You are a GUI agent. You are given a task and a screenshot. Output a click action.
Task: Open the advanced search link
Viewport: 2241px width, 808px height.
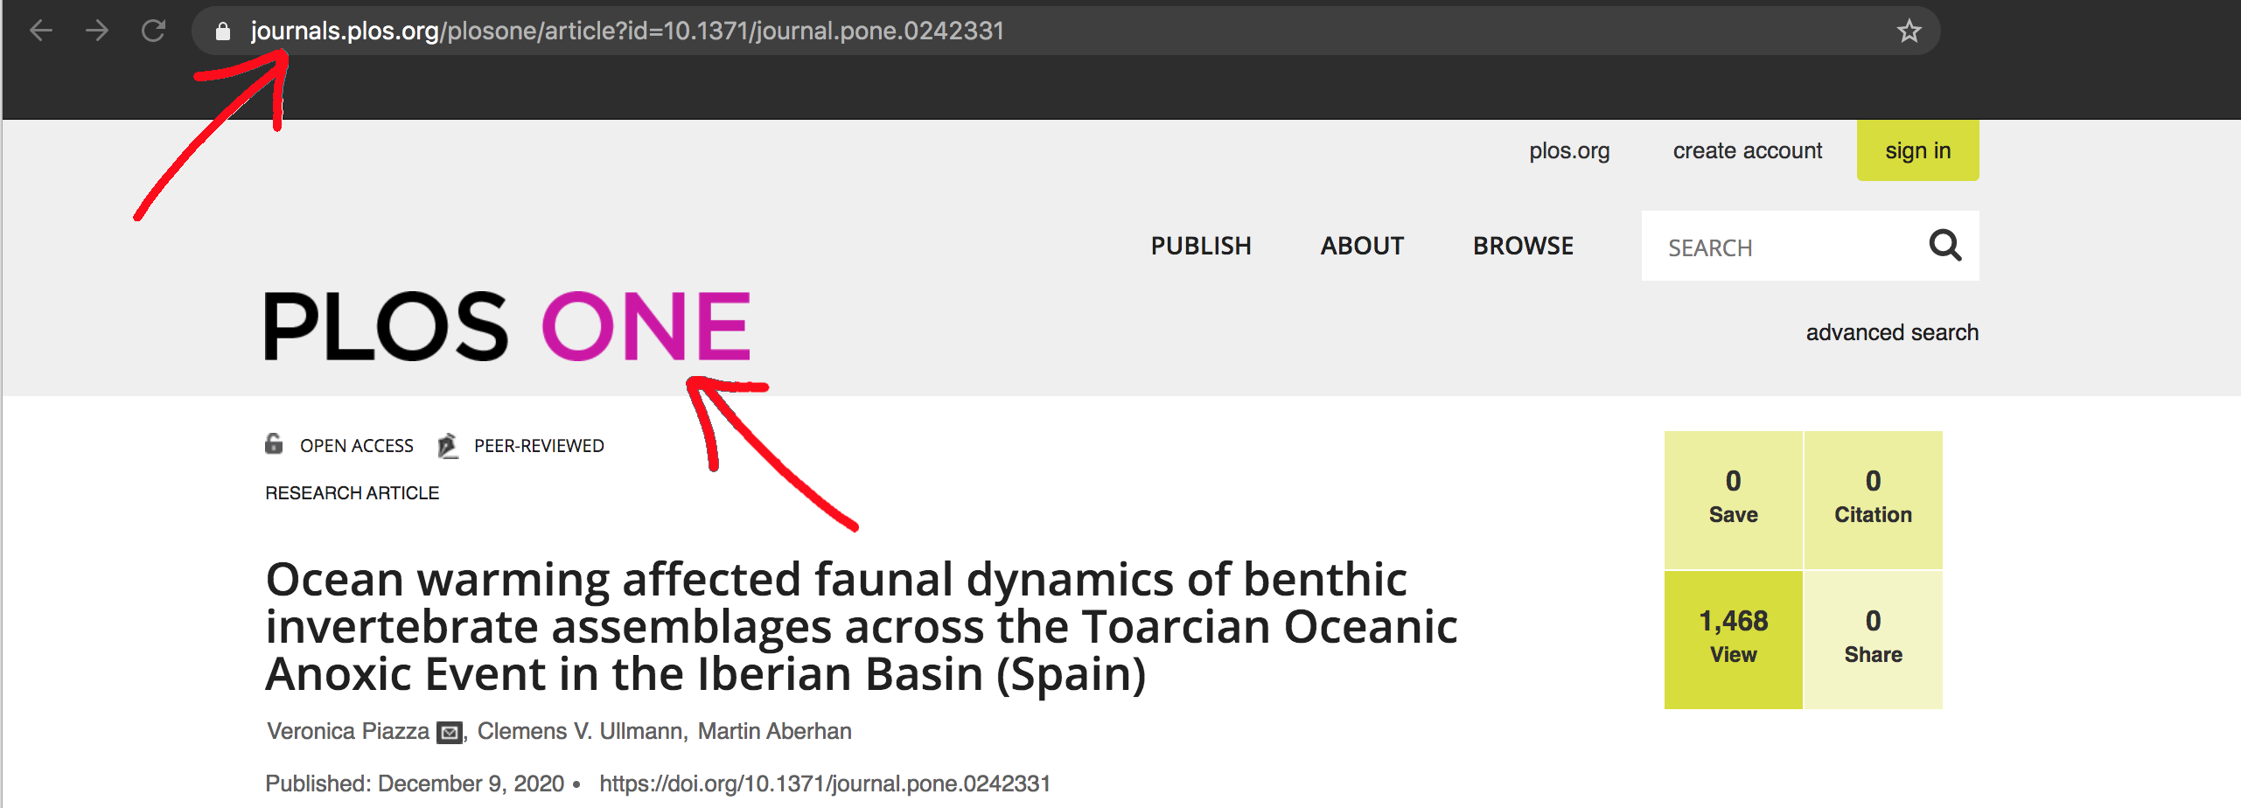pyautogui.click(x=1892, y=332)
